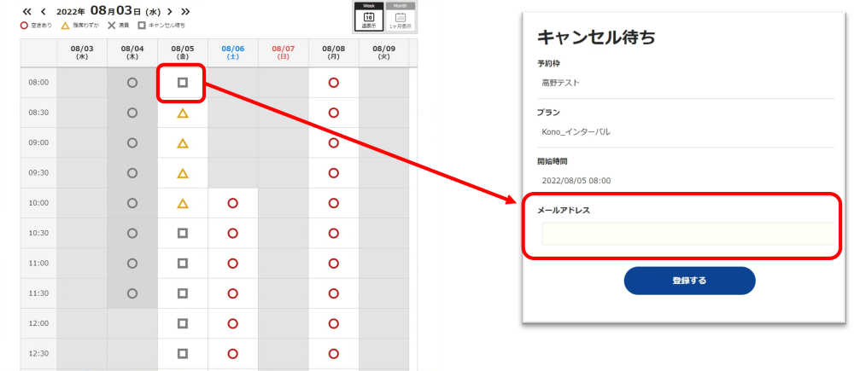The image size is (854, 371).
Task: Book available circle at 08/06 11:30
Action: [233, 293]
